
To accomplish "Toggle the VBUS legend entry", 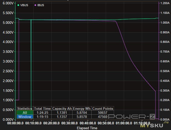I will [23, 5].
